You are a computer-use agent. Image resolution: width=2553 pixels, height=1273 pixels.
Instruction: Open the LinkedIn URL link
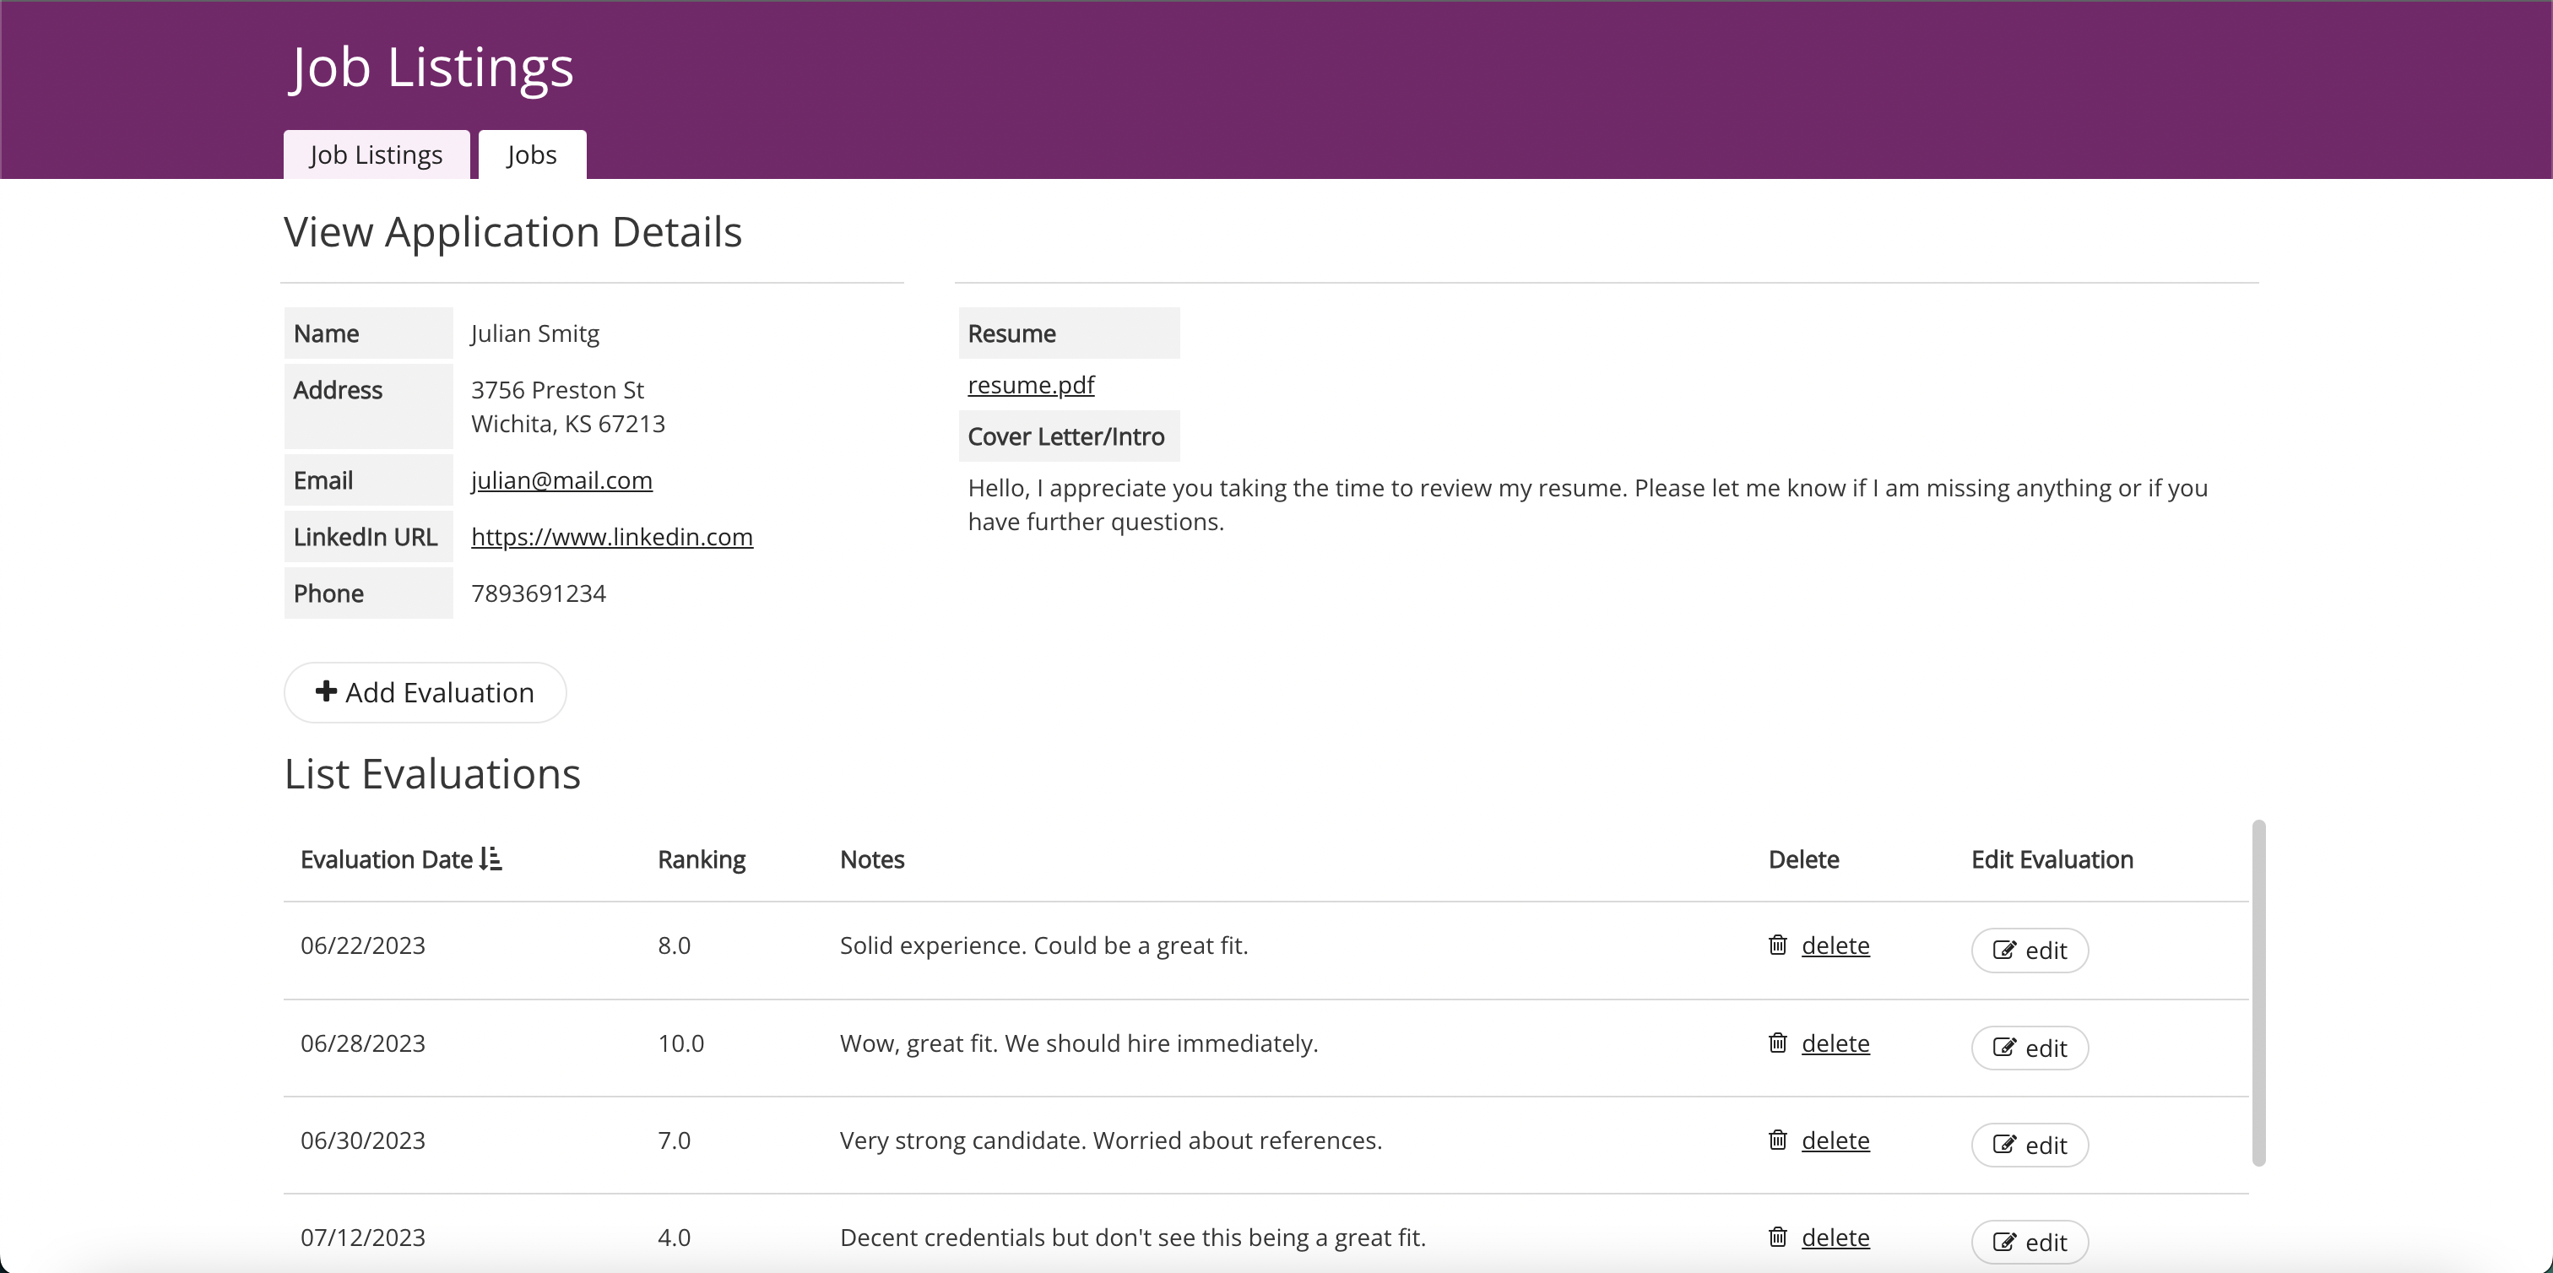click(x=611, y=537)
